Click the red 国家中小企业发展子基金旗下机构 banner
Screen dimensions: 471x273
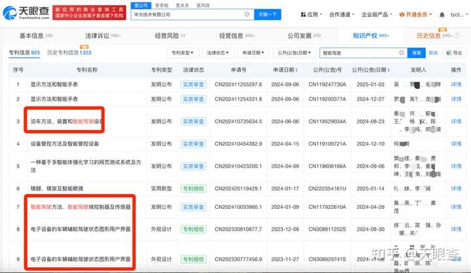pos(89,13)
